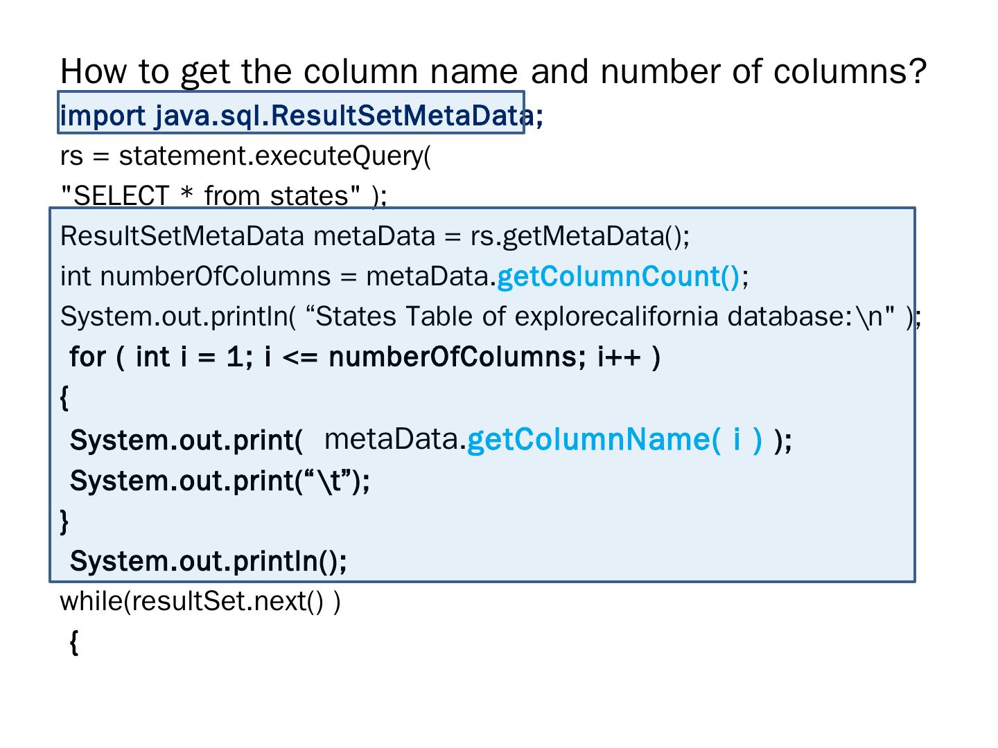Click the while(resultSet.next()) line
Viewport: 998px width, 748px height.
pyautogui.click(x=200, y=601)
